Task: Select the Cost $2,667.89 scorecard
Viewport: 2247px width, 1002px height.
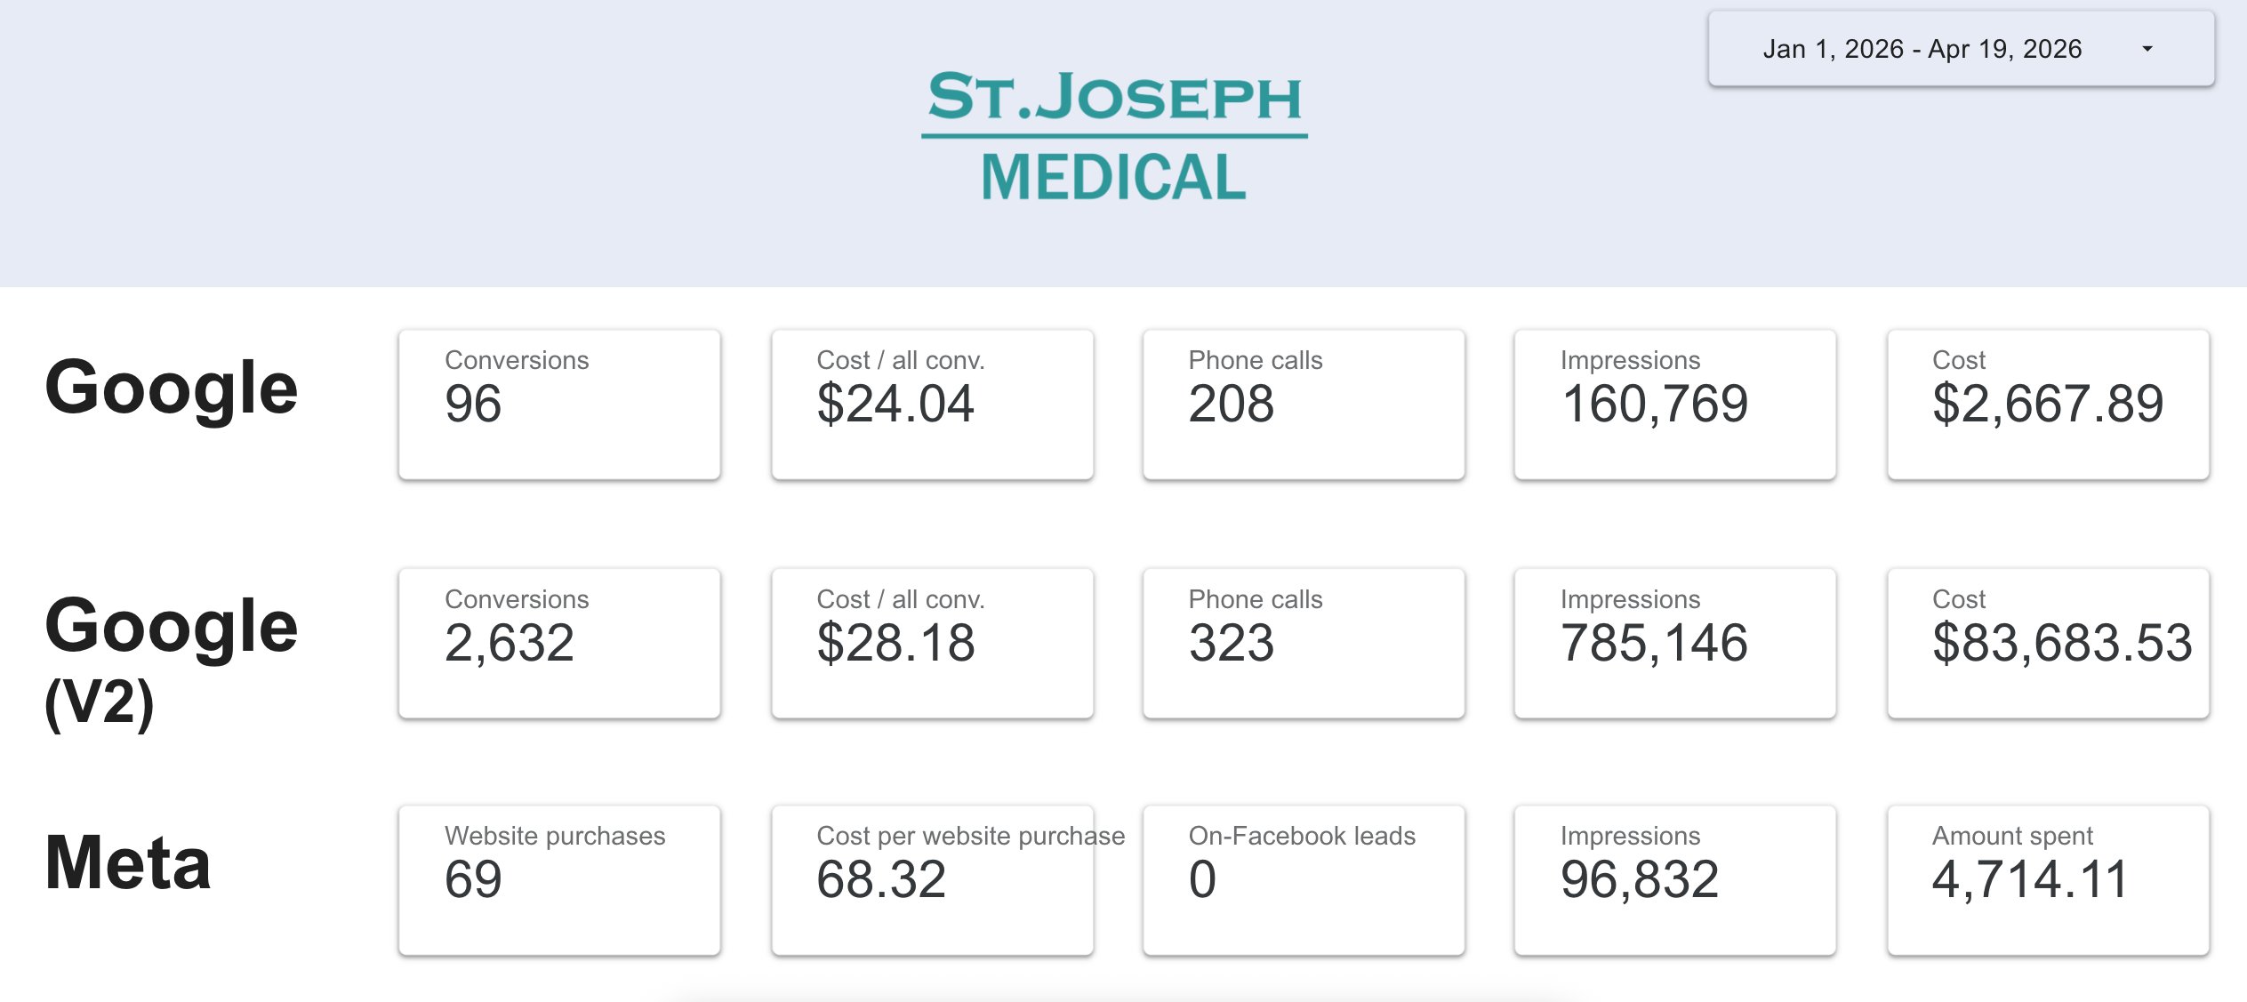Action: tap(2048, 405)
